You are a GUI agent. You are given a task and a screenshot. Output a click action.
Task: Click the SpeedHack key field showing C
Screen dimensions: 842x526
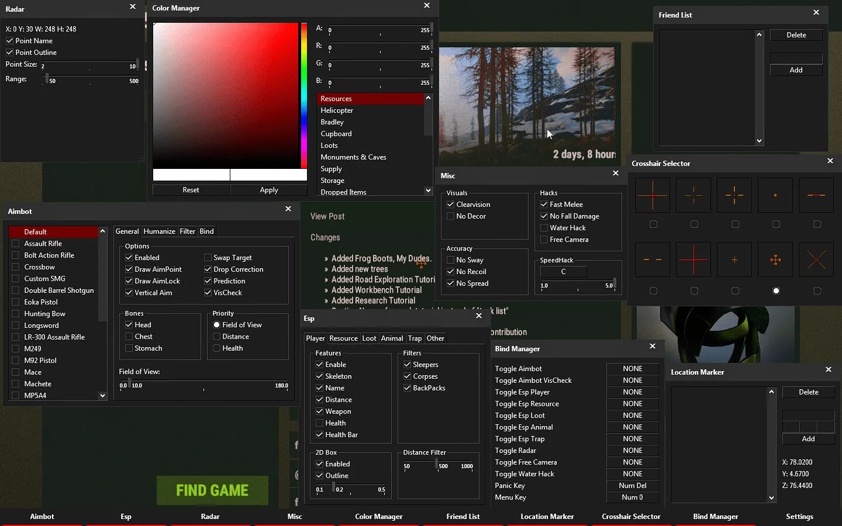point(563,272)
